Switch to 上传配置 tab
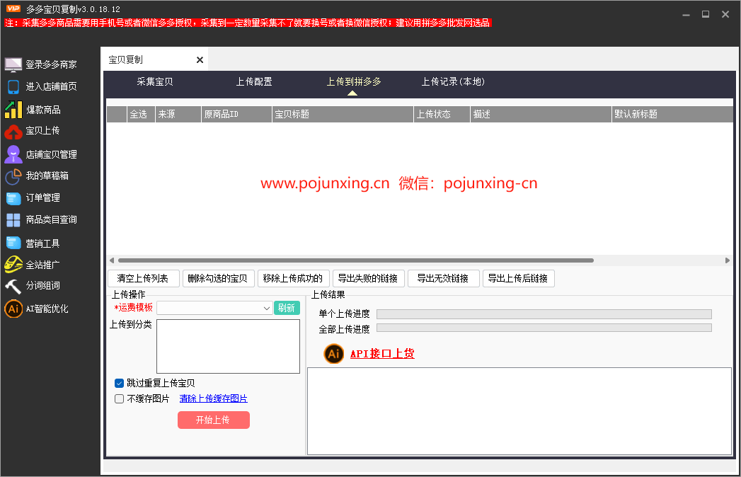The width and height of the screenshot is (741, 477). pos(254,82)
